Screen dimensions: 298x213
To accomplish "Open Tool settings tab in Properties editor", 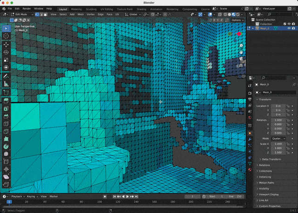I will 250,85.
